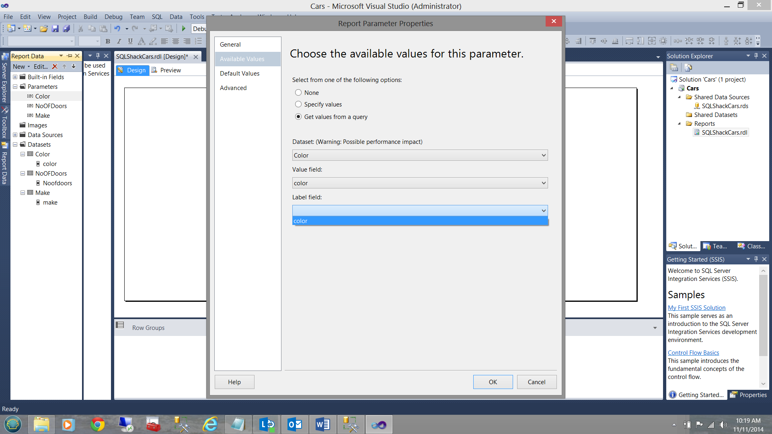The width and height of the screenshot is (772, 434).
Task: Click the Save All toolbar icon
Action: click(66, 29)
